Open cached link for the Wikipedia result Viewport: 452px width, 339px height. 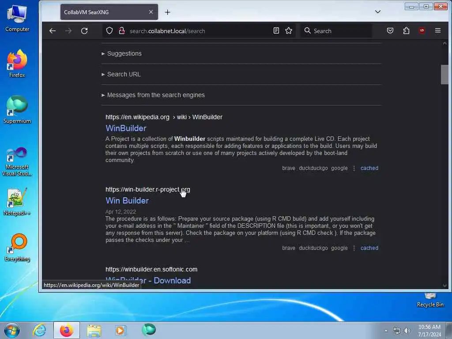click(x=369, y=168)
